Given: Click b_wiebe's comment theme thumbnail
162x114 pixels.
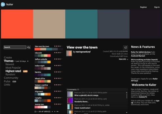Looking at the screenshot, I should coord(70,107).
